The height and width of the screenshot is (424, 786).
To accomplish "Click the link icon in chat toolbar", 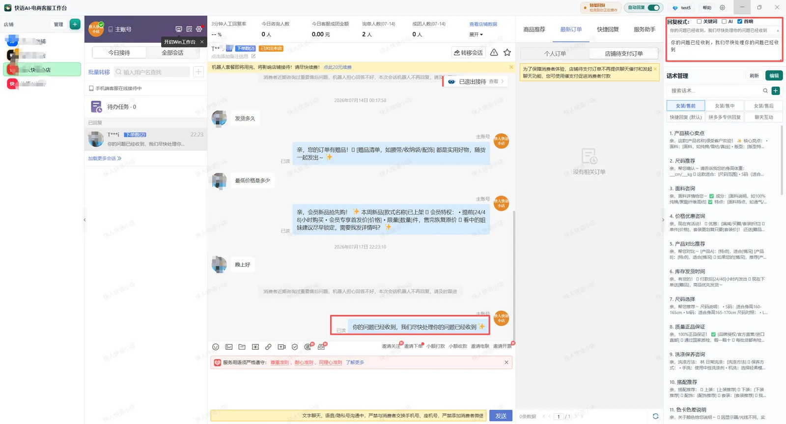I will pos(268,347).
